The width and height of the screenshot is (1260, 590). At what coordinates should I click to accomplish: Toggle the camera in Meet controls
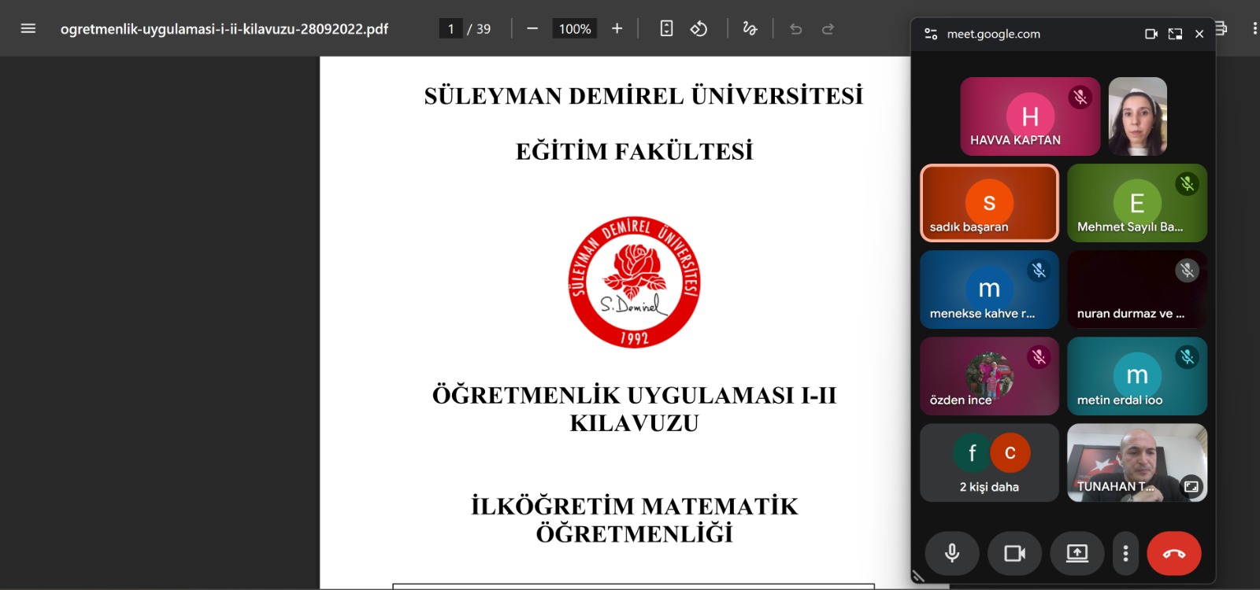pos(1014,553)
